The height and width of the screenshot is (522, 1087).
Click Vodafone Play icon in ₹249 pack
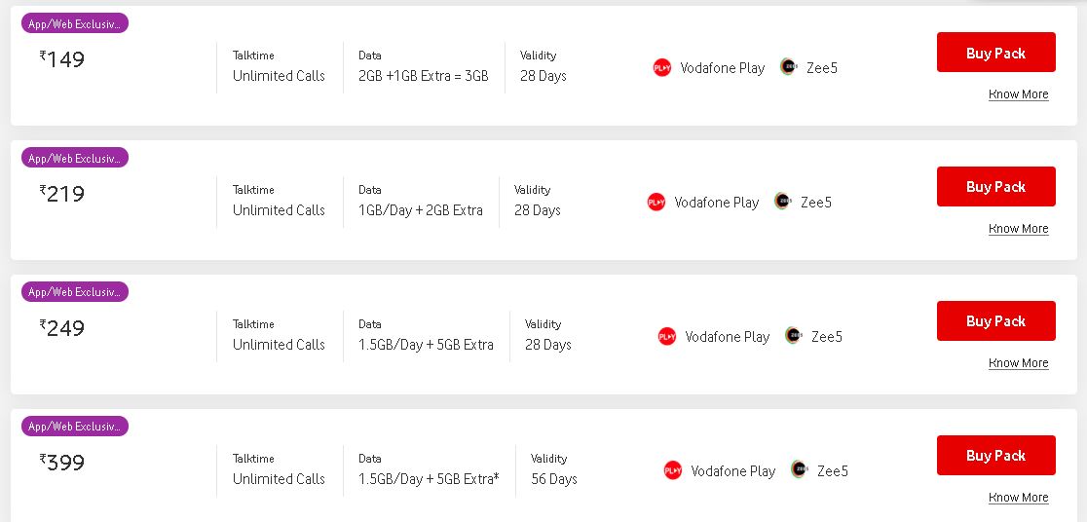coord(667,336)
